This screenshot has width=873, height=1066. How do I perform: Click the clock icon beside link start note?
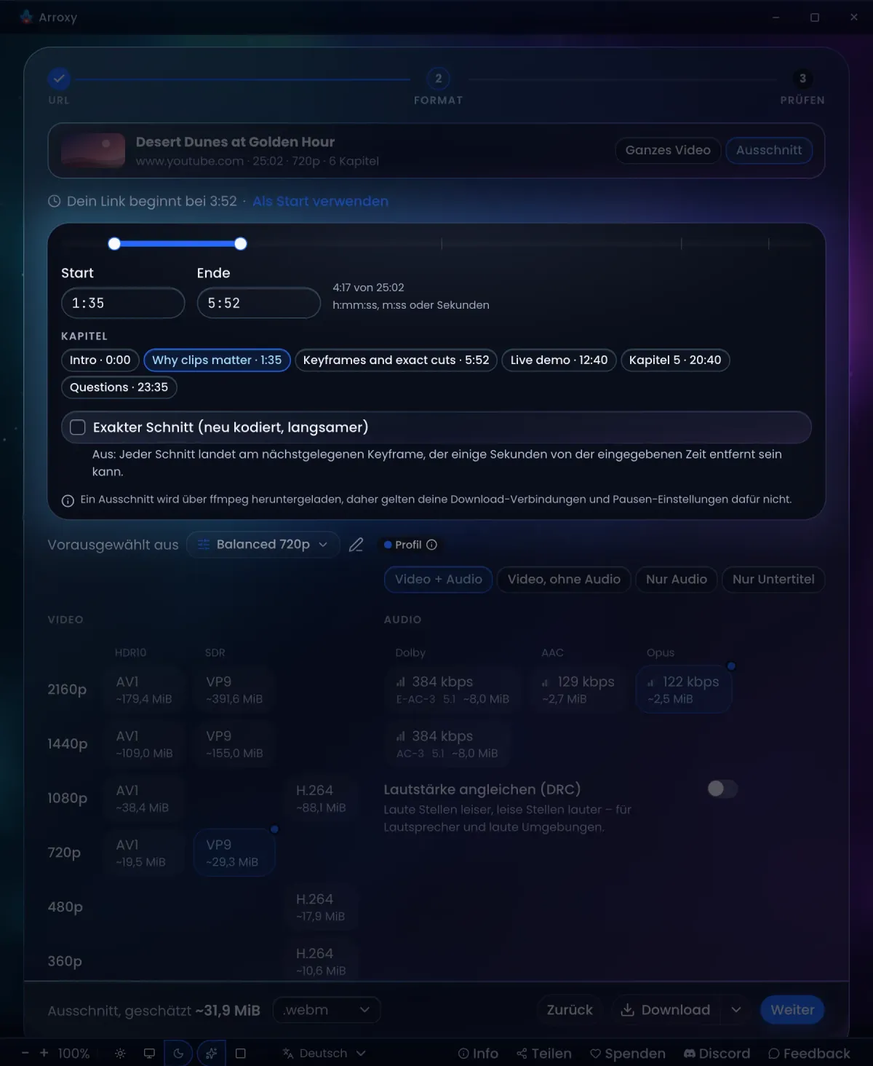click(x=54, y=201)
